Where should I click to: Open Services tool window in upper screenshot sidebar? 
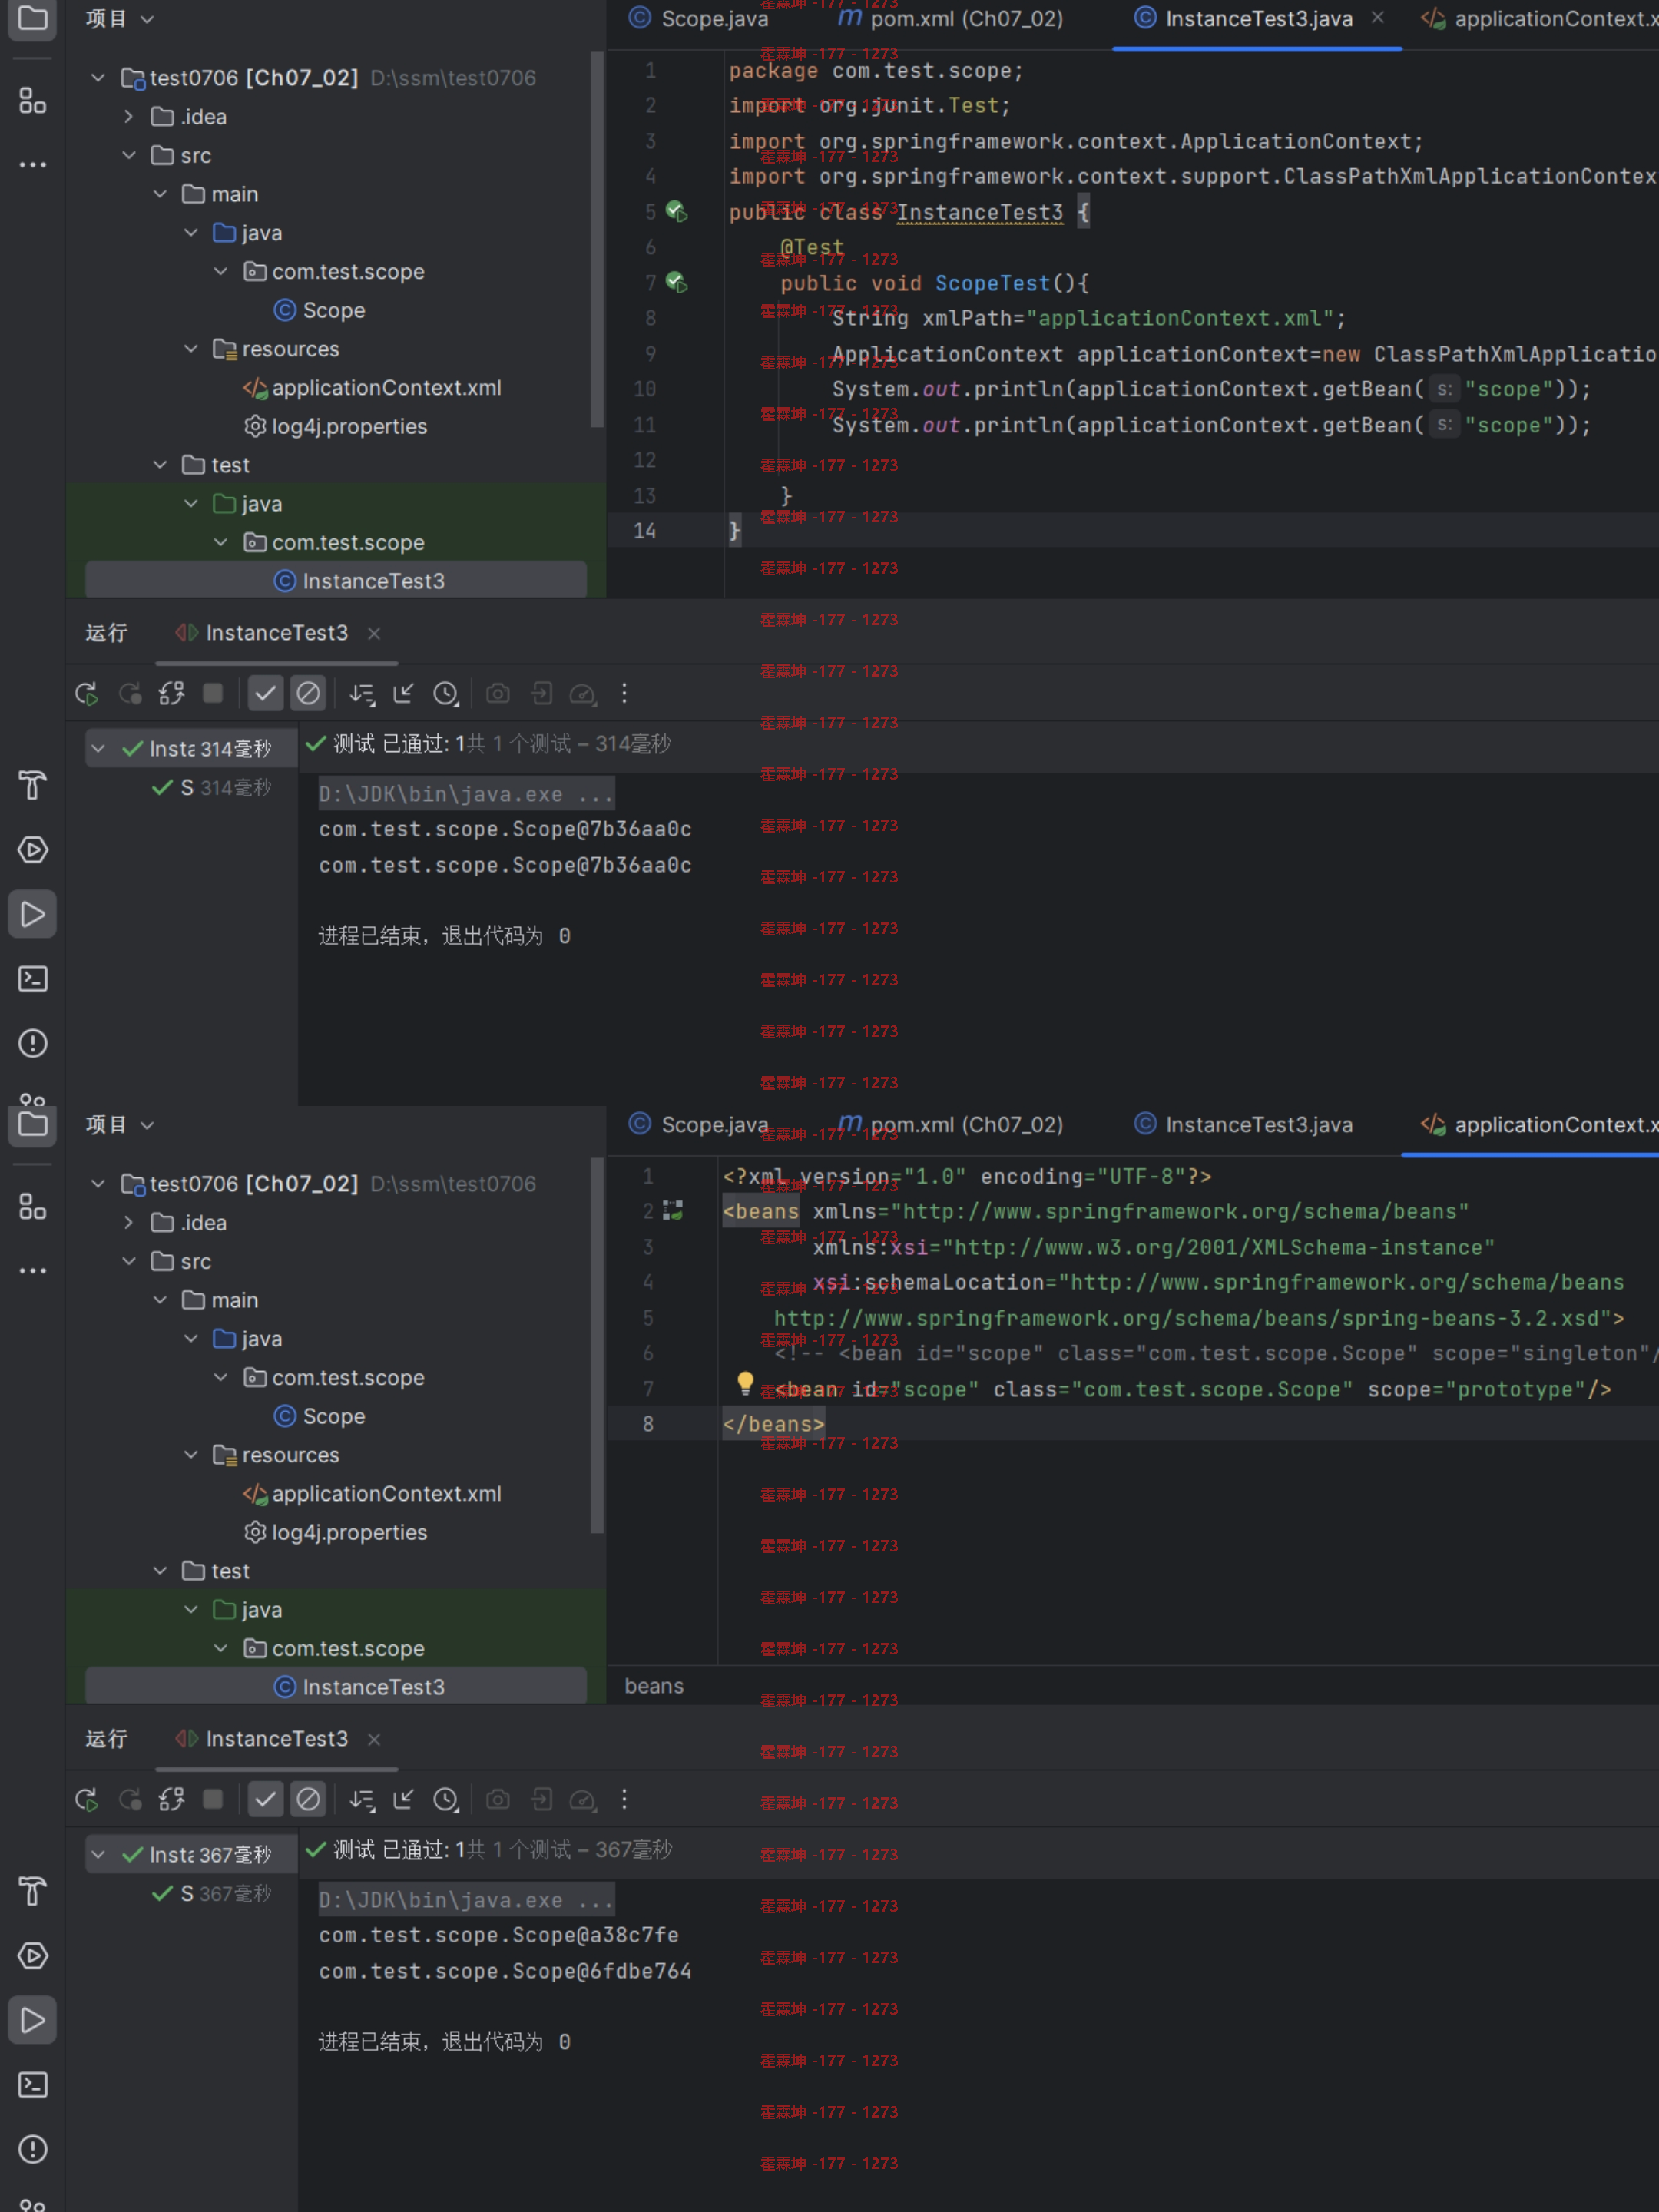pos(33,850)
